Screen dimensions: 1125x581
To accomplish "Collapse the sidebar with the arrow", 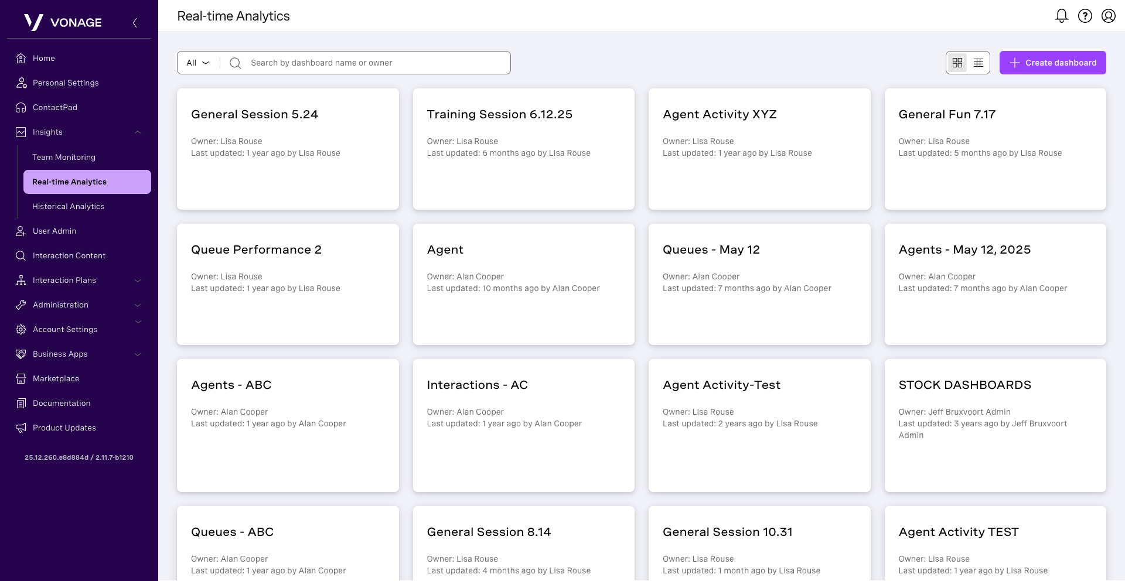I will point(135,23).
